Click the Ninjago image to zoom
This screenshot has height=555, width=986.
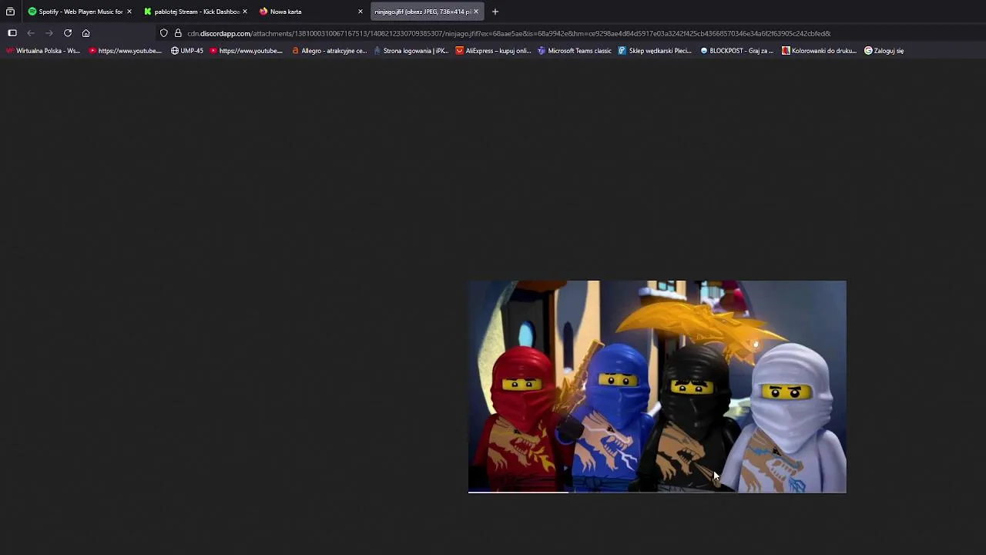(657, 387)
